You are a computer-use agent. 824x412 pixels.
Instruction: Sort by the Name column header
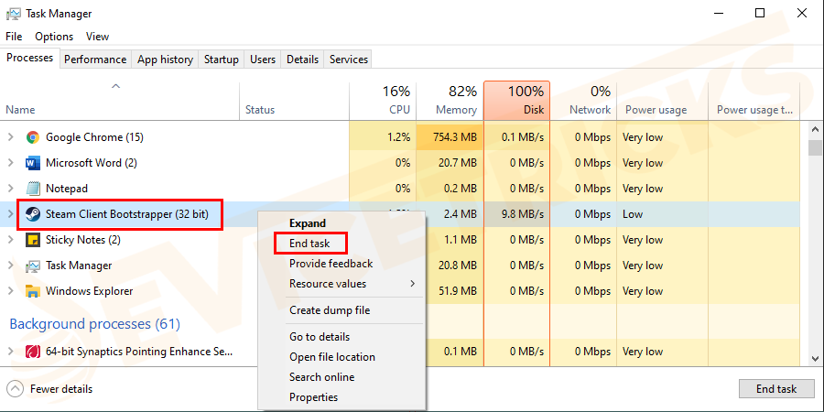[x=120, y=101]
